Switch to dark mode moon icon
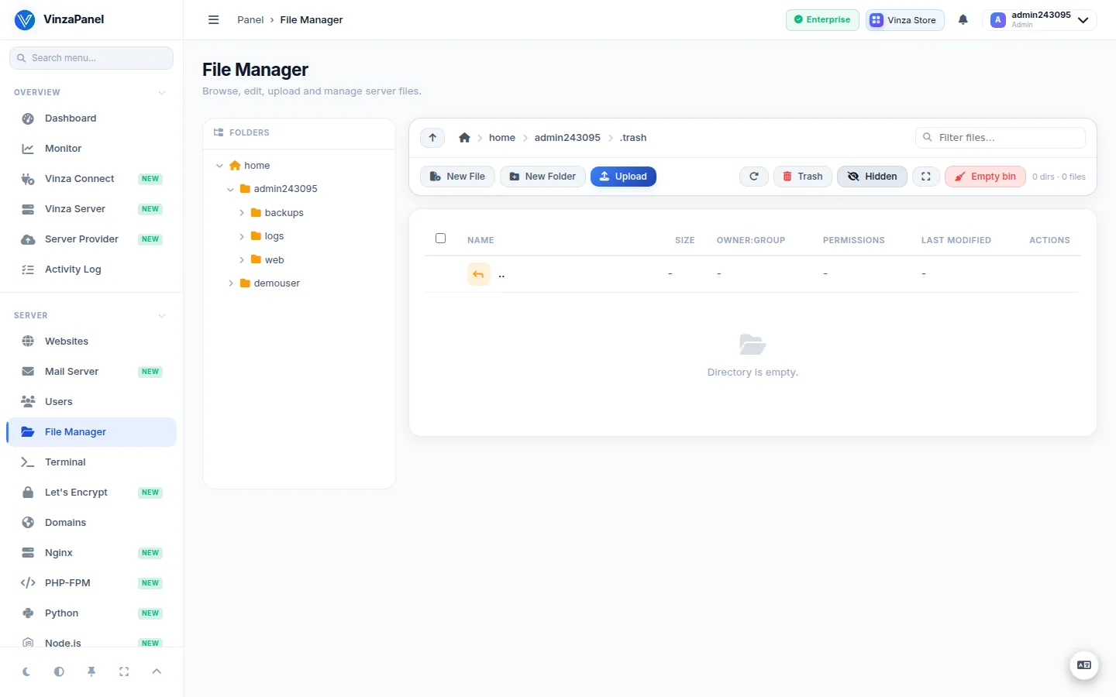The height and width of the screenshot is (697, 1116). click(26, 671)
